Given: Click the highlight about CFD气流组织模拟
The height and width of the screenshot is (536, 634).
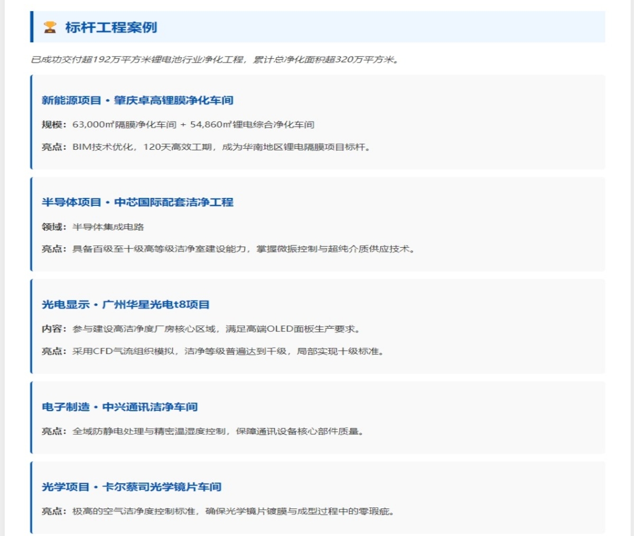Looking at the screenshot, I should 228,351.
